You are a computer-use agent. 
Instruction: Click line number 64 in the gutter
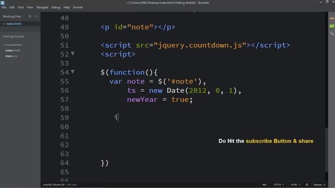coord(64,163)
